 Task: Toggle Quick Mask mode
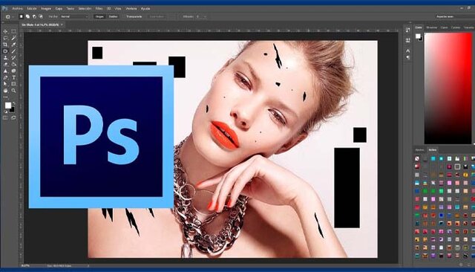5,117
